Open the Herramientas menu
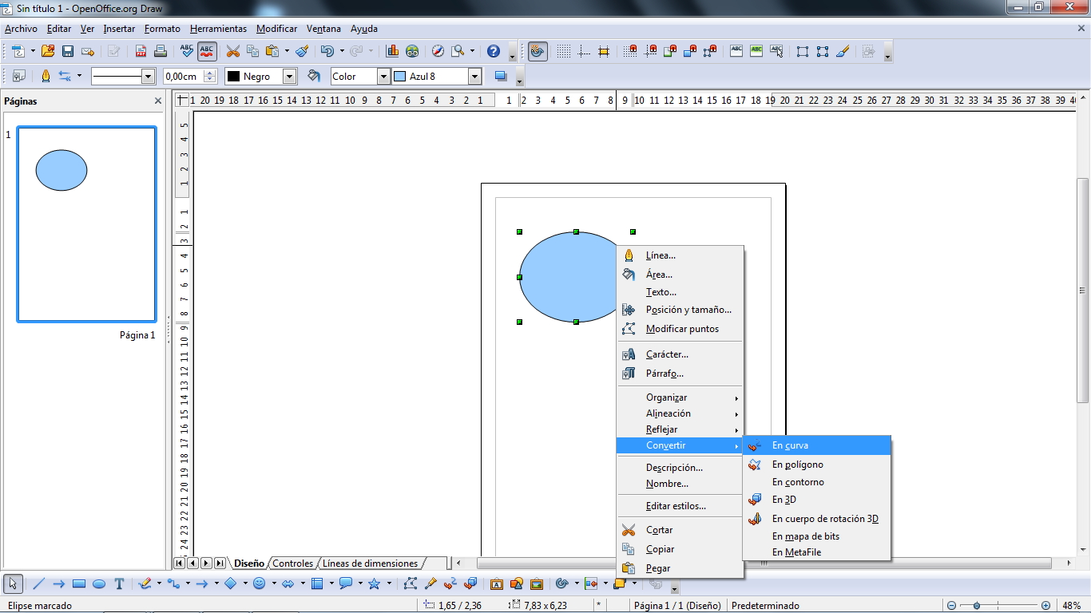This screenshot has width=1091, height=613. tap(219, 29)
